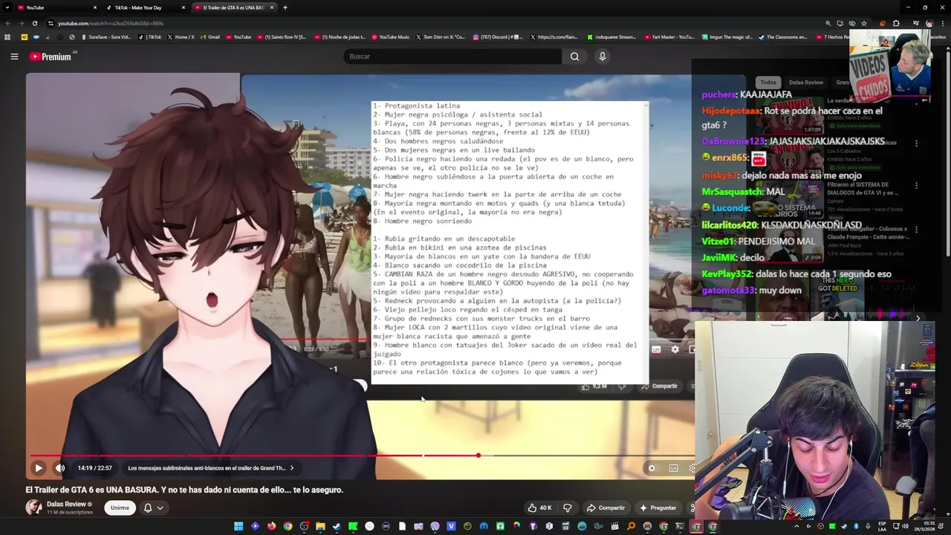Screen dimensions: 951x535
Task: Go back with the browser back arrow
Action: click(x=7, y=23)
